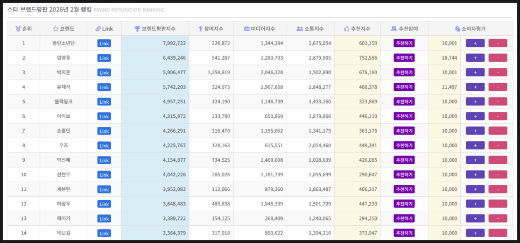Click the thumbs-up icon beside 추천지수
The height and width of the screenshot is (243, 520).
(x=347, y=29)
